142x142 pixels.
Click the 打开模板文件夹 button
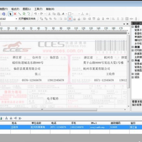tap(27, 19)
